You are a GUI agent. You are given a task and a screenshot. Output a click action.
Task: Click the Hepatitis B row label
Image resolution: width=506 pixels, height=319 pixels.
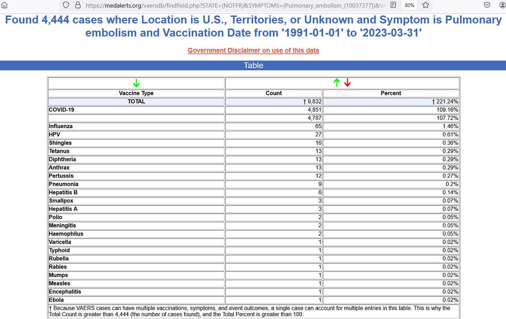(63, 192)
